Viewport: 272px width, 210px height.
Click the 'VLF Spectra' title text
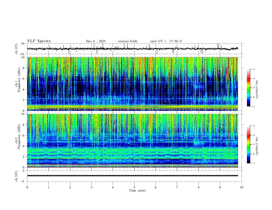pyautogui.click(x=39, y=41)
